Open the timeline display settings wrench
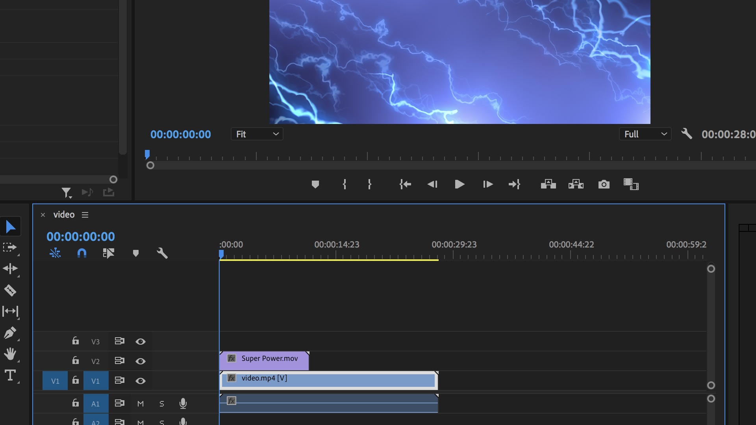756x425 pixels. coord(162,253)
